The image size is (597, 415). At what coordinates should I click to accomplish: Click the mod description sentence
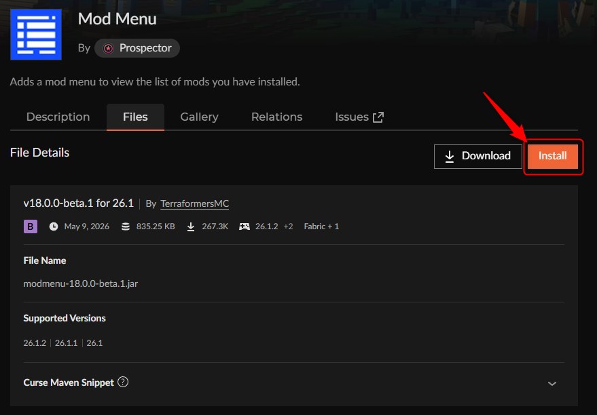click(155, 81)
